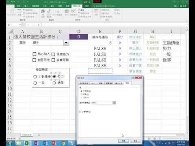Screen dimensions: 195x146
Task: Open Word from the taskbar
Action: pyautogui.click(x=45, y=143)
